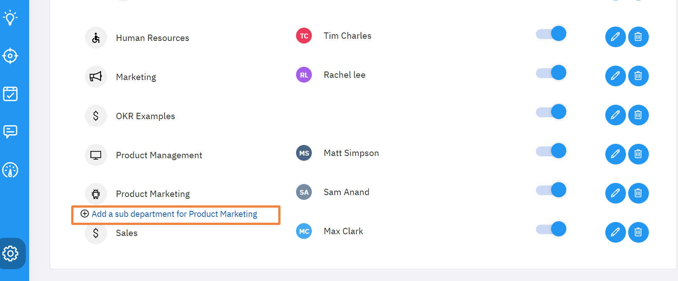This screenshot has width=678, height=281.
Task: Add a sub department for Product Marketing
Action: [174, 214]
